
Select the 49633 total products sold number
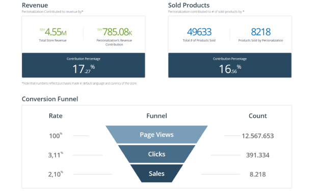[x=199, y=32]
